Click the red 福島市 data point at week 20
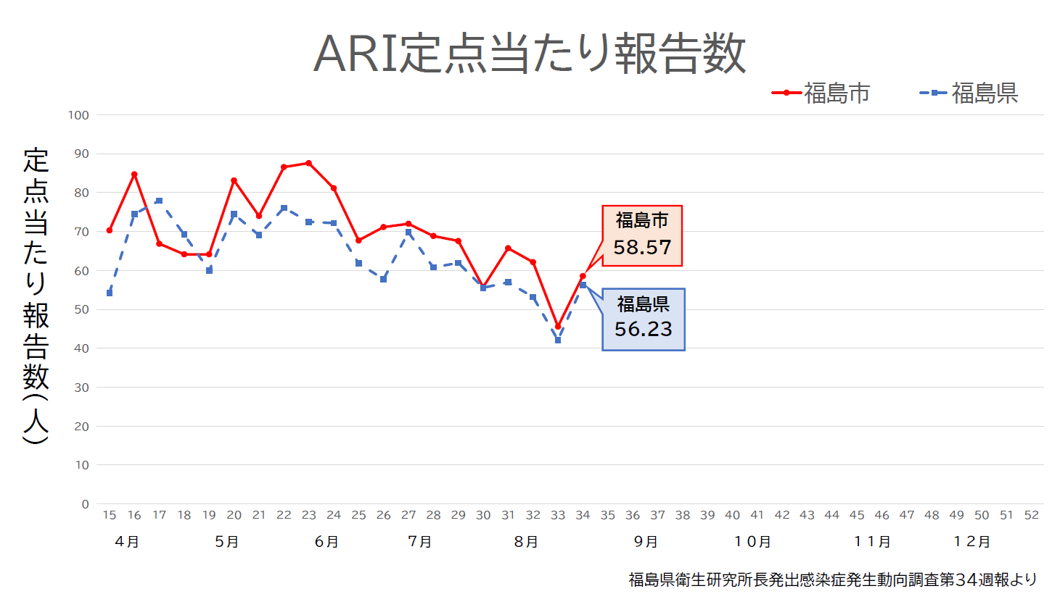 tap(234, 180)
